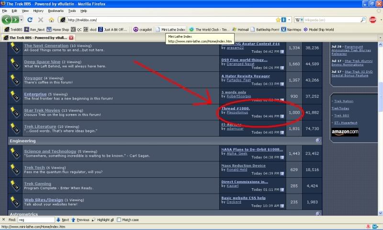Open the NavWeps bookmark

point(291,30)
